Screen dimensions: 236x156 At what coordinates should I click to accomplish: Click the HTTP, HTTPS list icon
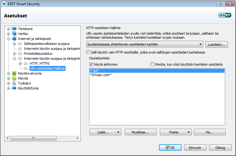[26, 63]
